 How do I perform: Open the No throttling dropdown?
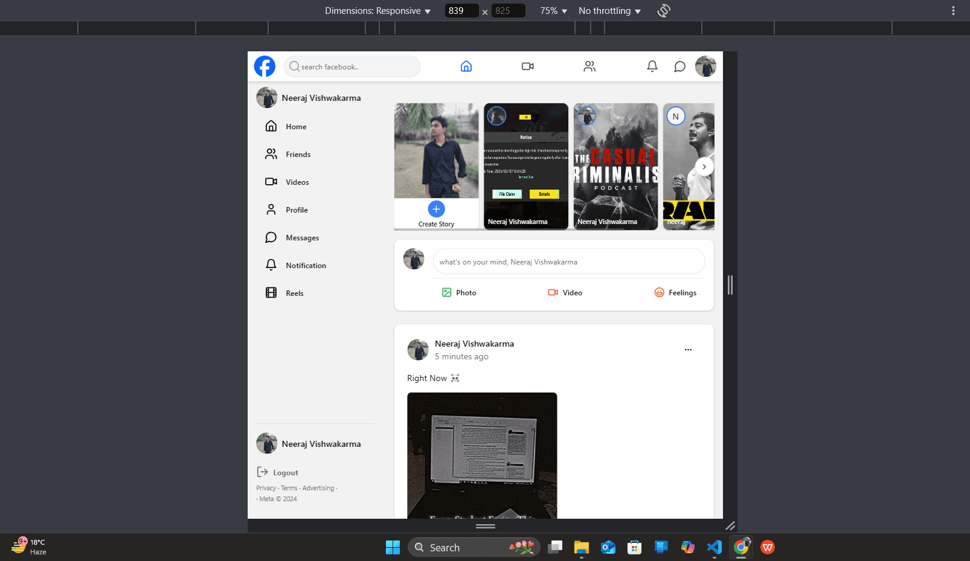coord(609,10)
